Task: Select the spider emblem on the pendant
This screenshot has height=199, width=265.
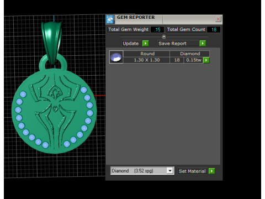Action: tap(55, 111)
